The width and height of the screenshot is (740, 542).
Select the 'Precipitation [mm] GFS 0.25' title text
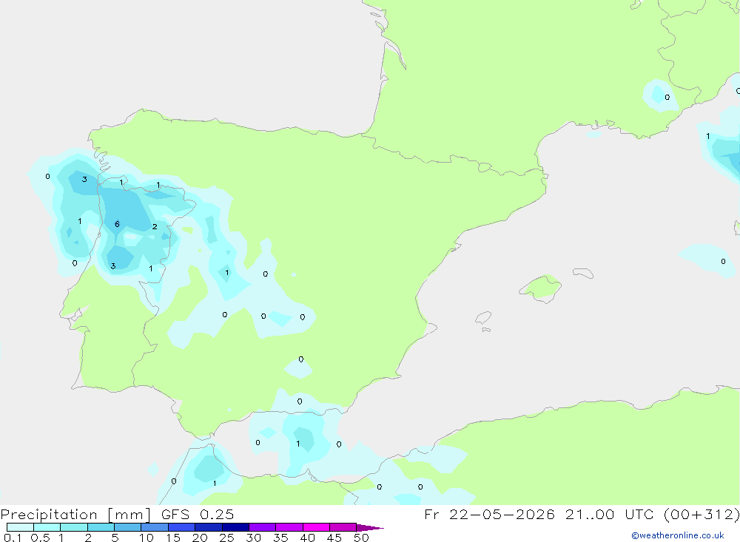tap(117, 515)
